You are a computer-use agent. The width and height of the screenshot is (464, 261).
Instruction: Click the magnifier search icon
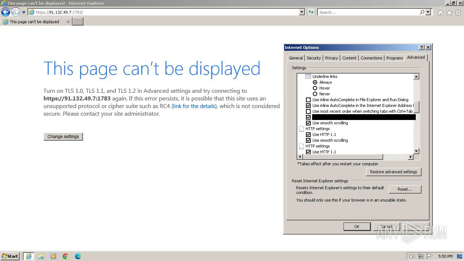pos(422,12)
